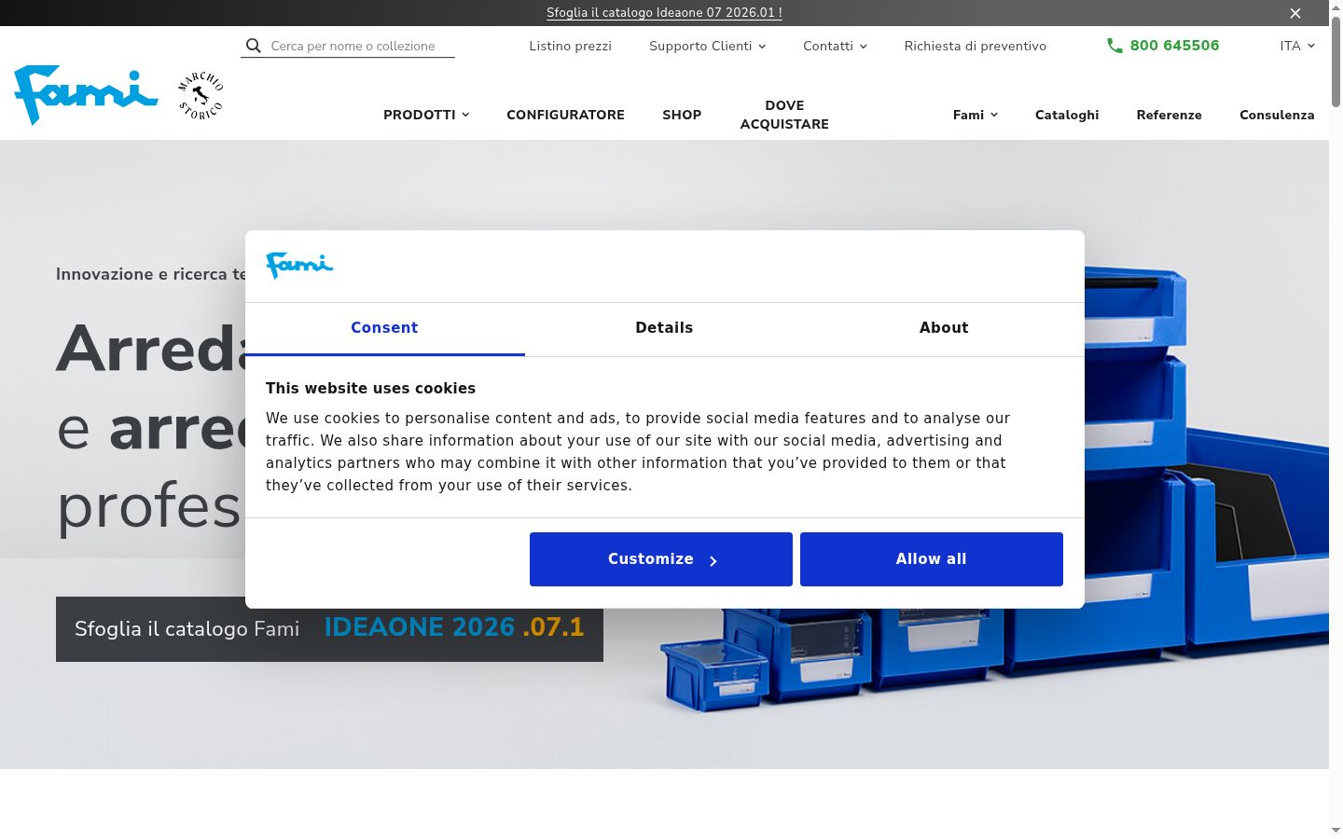Screen dimensions: 1343x839
Task: Open the Listino prezzi link
Action: pyautogui.click(x=570, y=46)
